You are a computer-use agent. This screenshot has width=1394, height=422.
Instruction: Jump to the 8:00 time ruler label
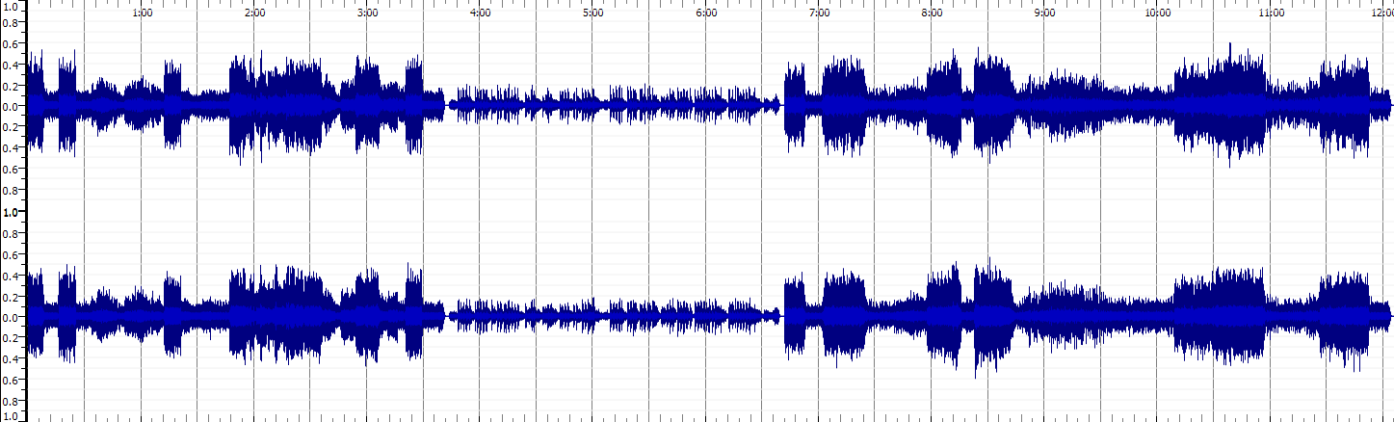click(932, 13)
